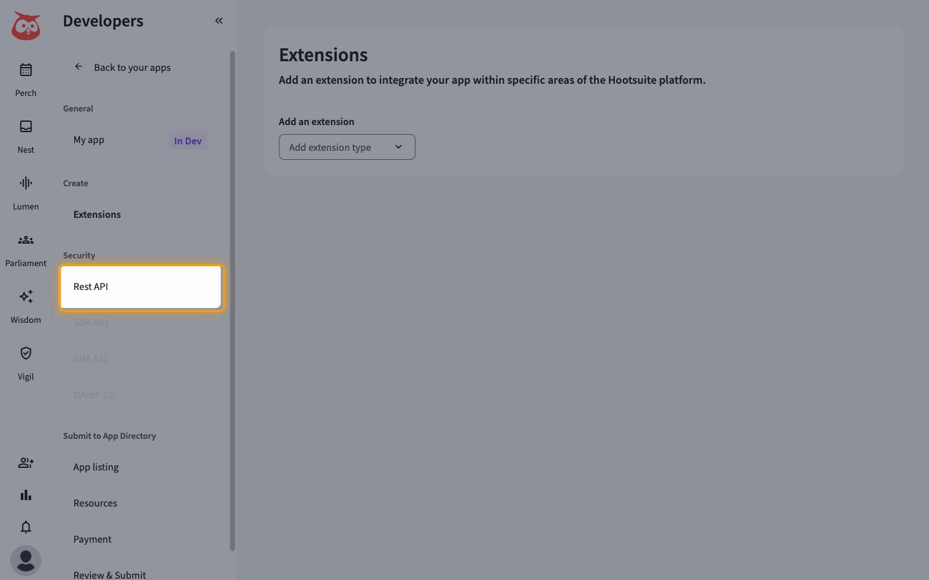Open the Wisdom sparkle icon
This screenshot has height=580, width=929.
(26, 296)
